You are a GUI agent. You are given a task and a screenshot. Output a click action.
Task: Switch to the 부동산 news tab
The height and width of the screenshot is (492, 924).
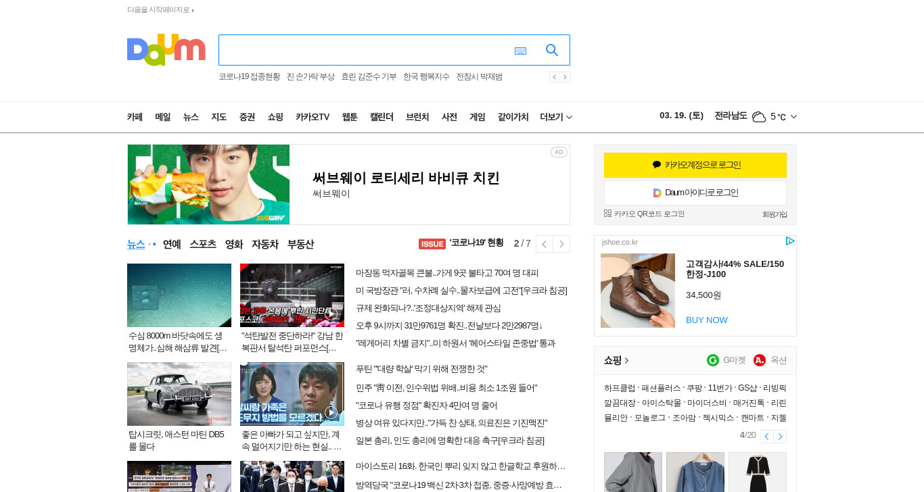pyautogui.click(x=300, y=244)
